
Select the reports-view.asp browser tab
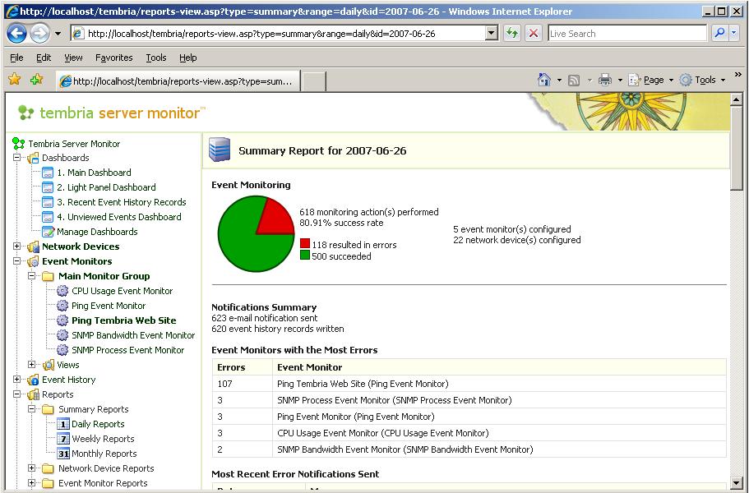point(178,81)
